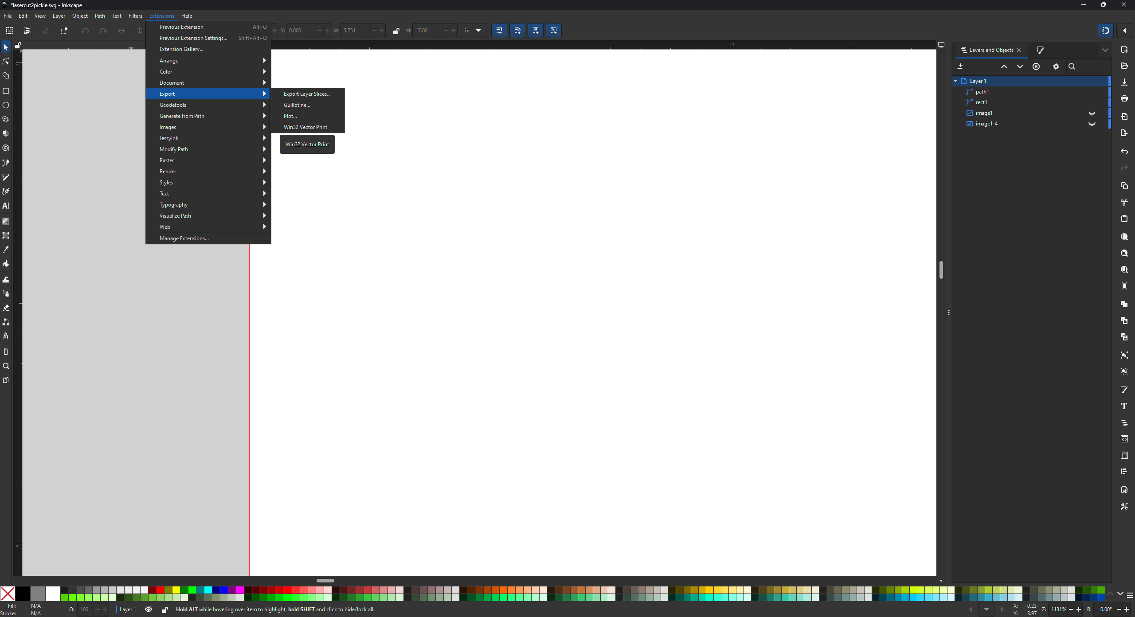The width and height of the screenshot is (1135, 617).
Task: Pick the red color swatch
Action: (x=160, y=590)
